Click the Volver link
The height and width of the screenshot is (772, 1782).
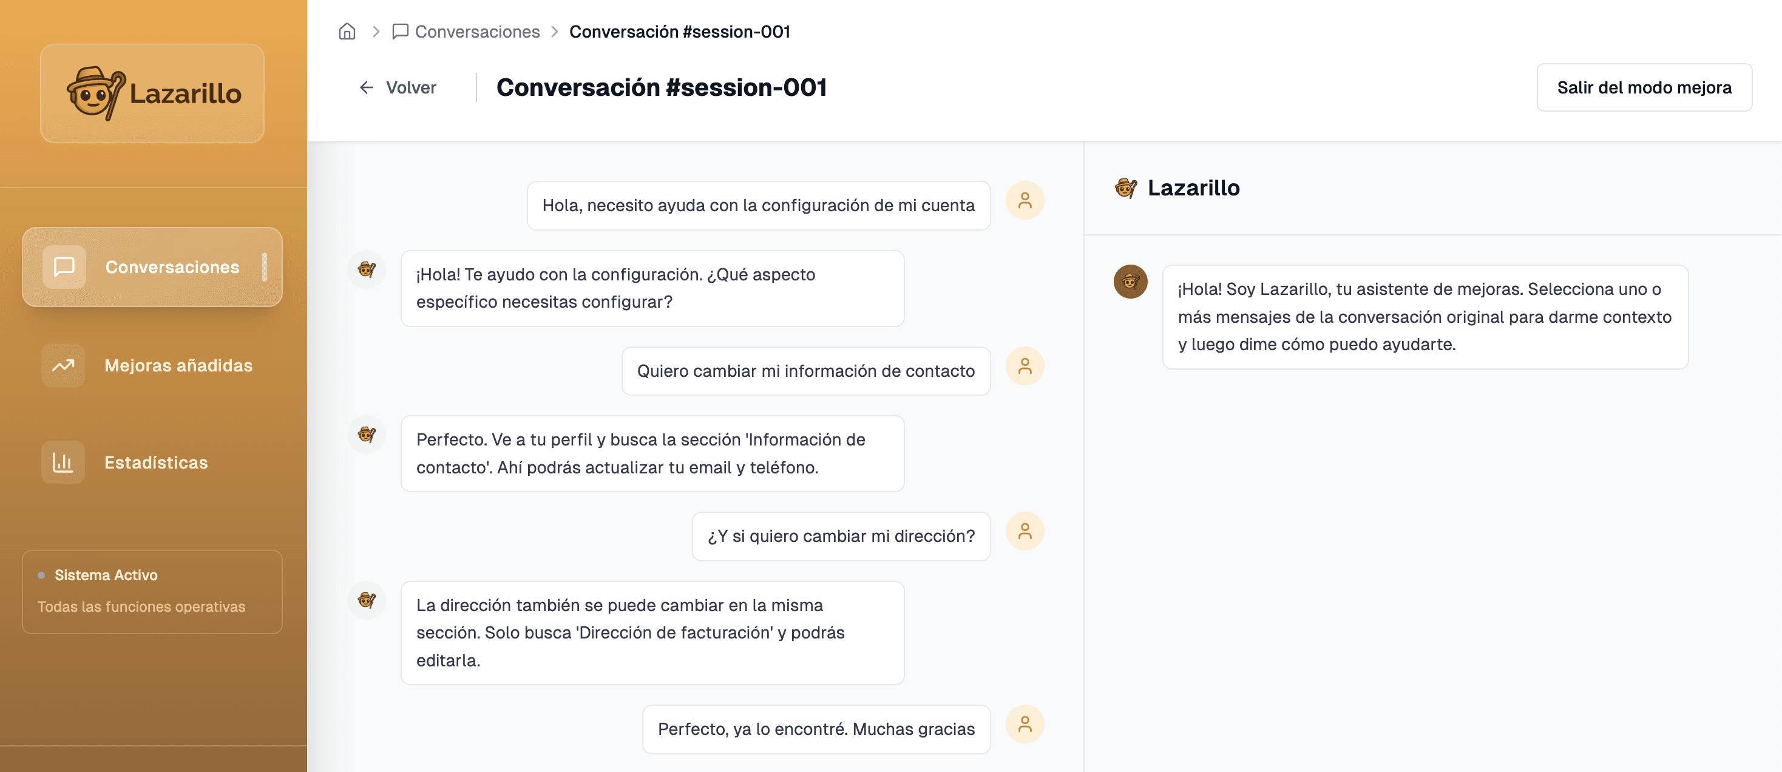pos(411,87)
